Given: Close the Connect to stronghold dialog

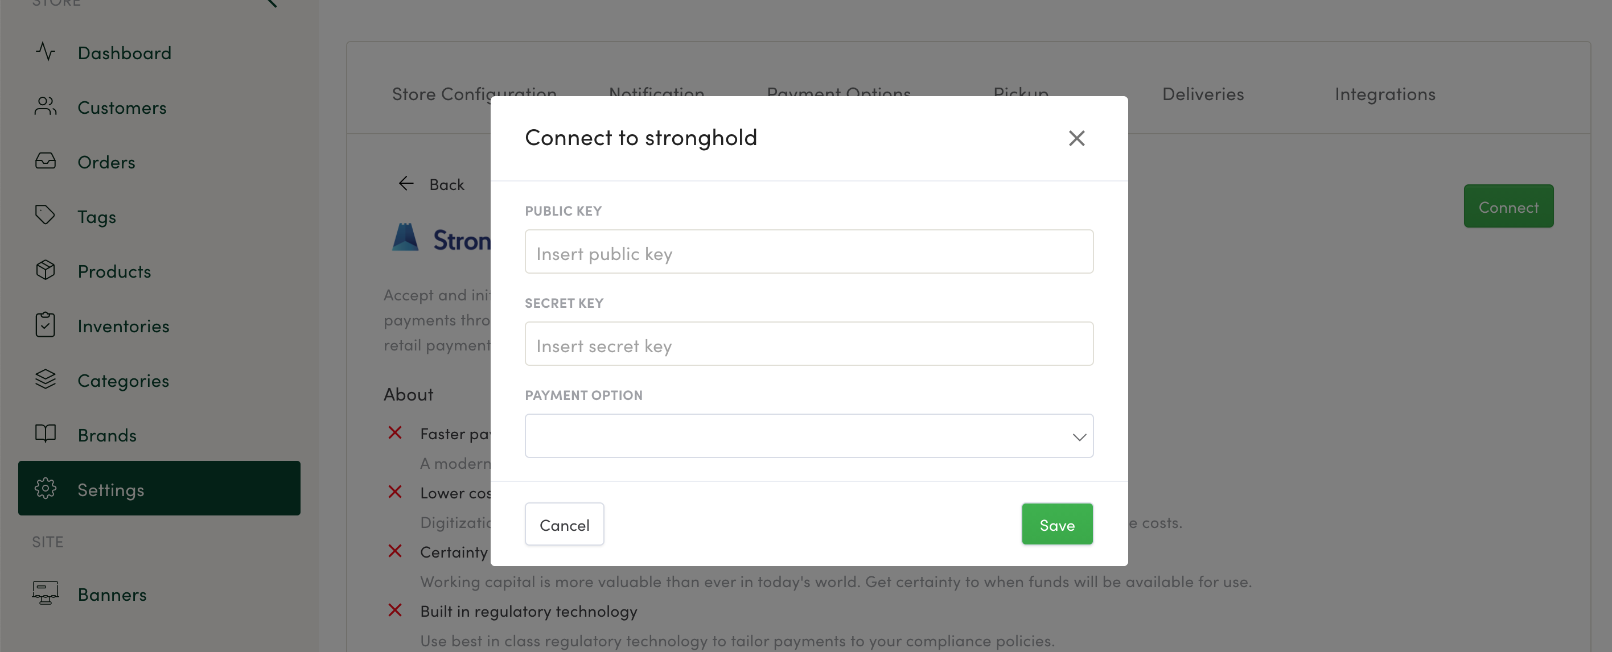Looking at the screenshot, I should 1076,138.
